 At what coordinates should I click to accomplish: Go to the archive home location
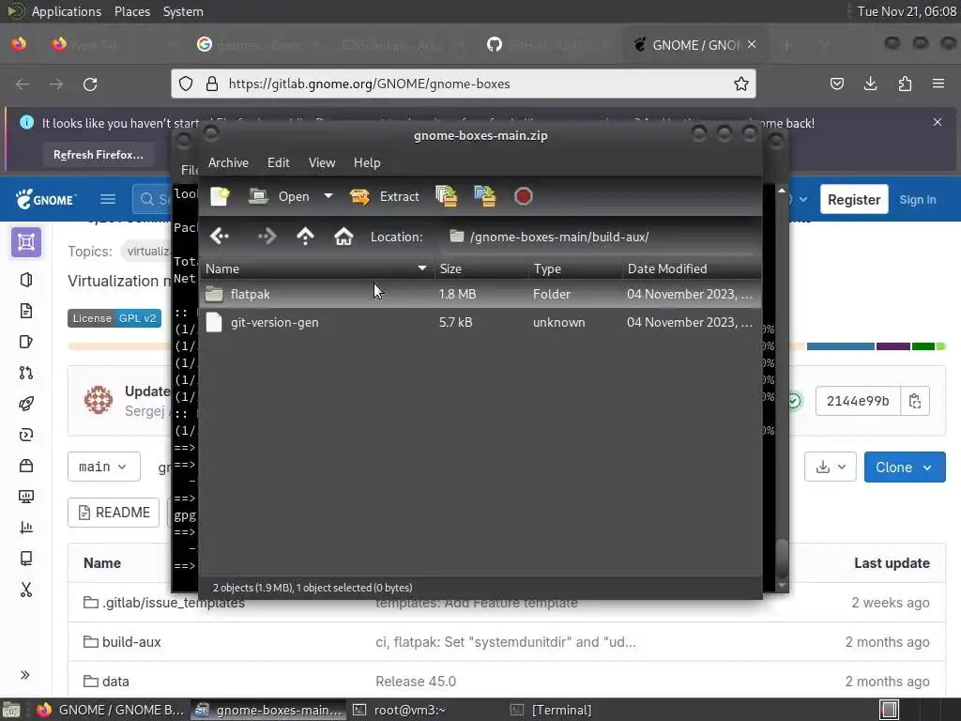(x=343, y=236)
